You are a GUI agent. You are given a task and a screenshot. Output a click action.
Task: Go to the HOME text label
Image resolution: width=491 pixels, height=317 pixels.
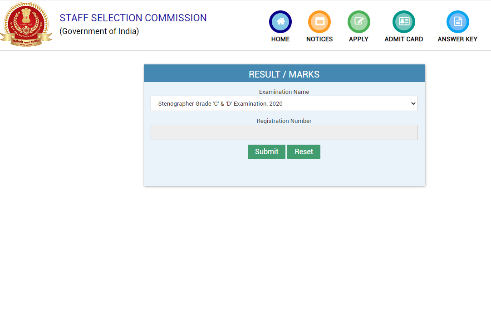280,39
